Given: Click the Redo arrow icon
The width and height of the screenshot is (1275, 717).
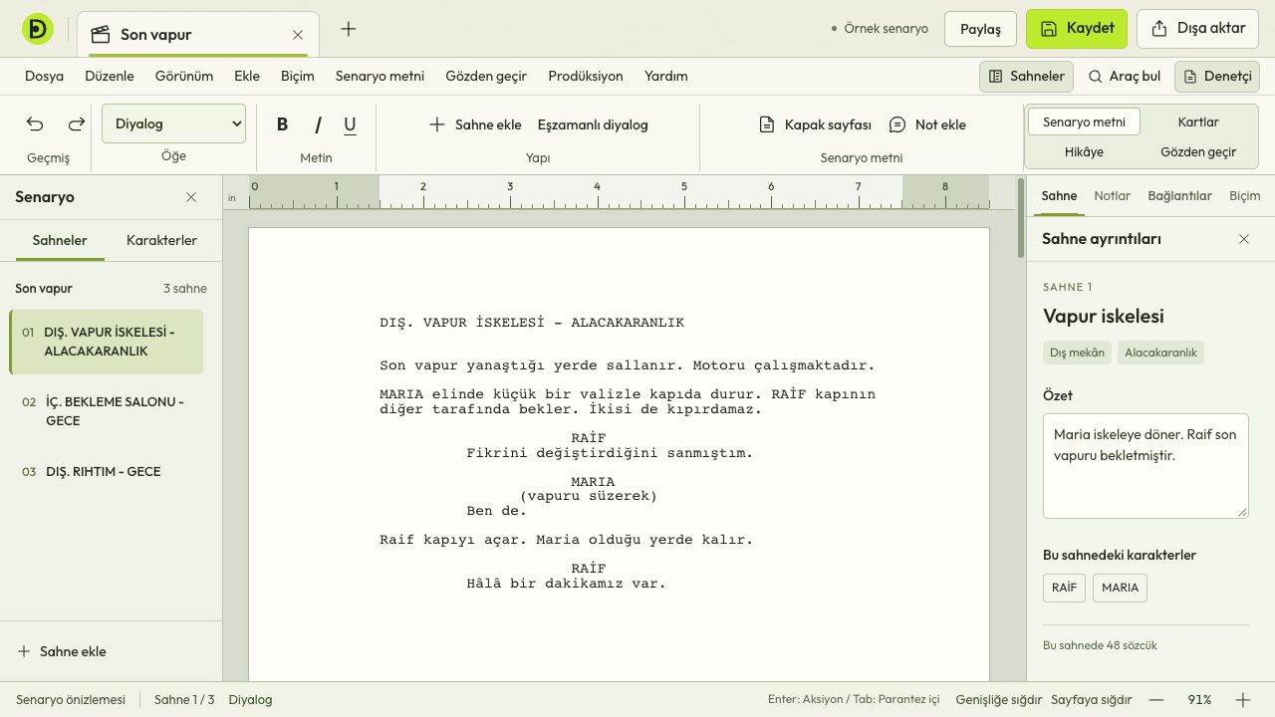Looking at the screenshot, I should click(76, 123).
